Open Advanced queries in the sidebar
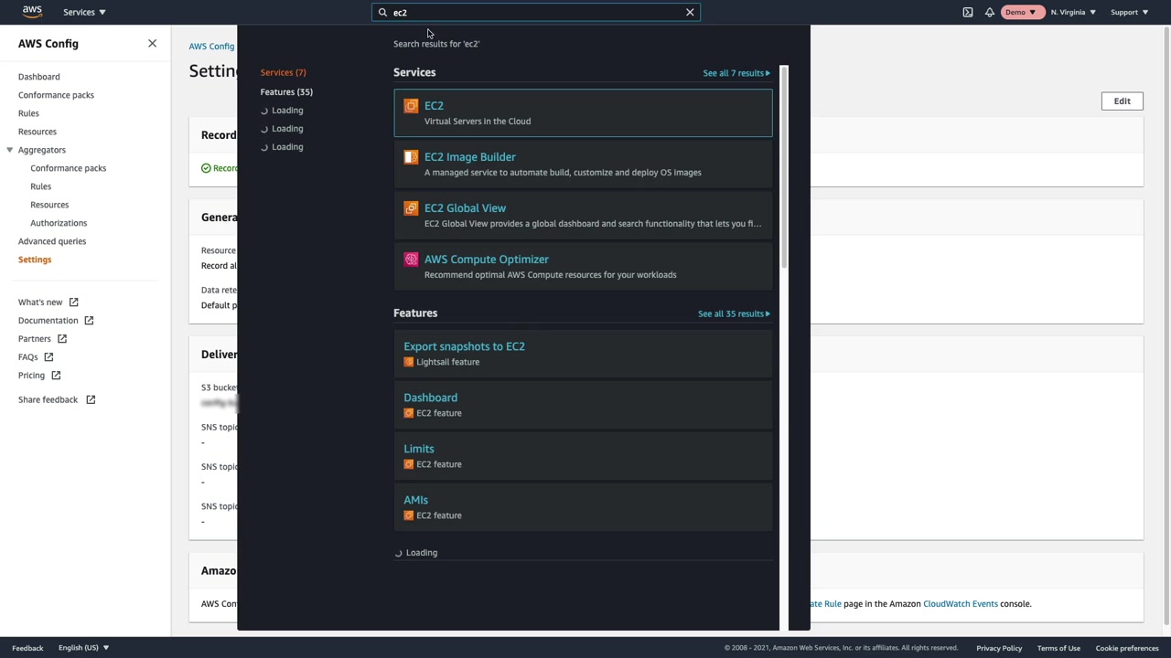The height and width of the screenshot is (658, 1171). pyautogui.click(x=52, y=241)
